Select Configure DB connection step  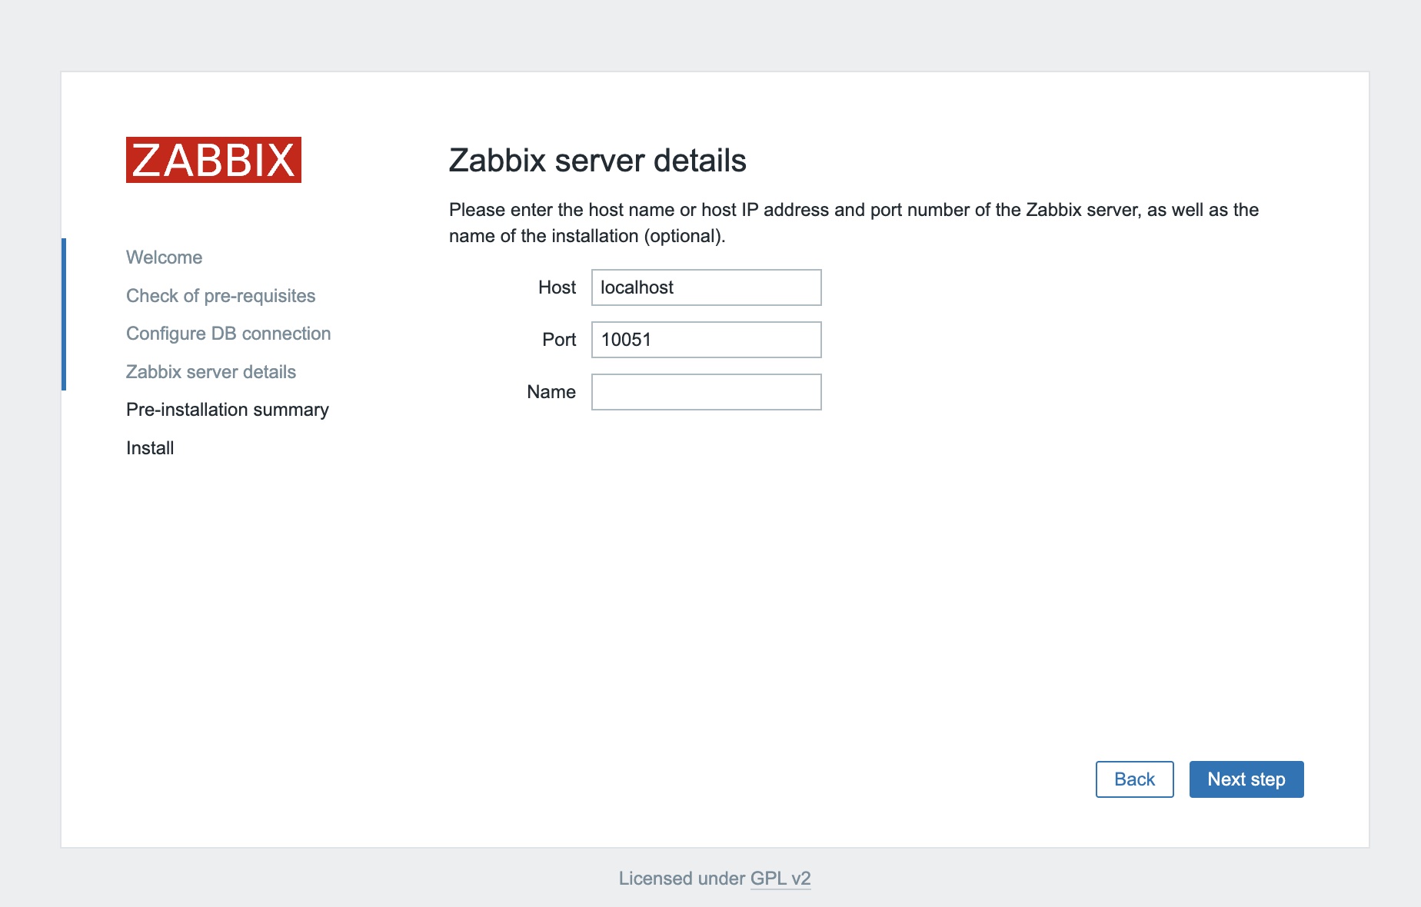228,334
